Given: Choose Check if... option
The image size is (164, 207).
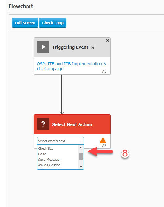Looking at the screenshot, I should [x=45, y=148].
